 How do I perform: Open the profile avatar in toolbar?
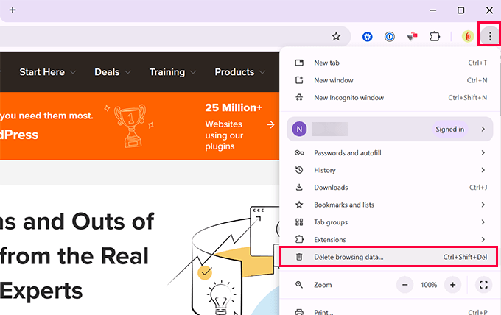pos(467,35)
